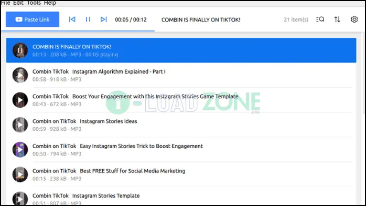This screenshot has height=206, width=366.
Task: Play Boost Your Engagement Stories Game Template track
Action: (x=20, y=100)
